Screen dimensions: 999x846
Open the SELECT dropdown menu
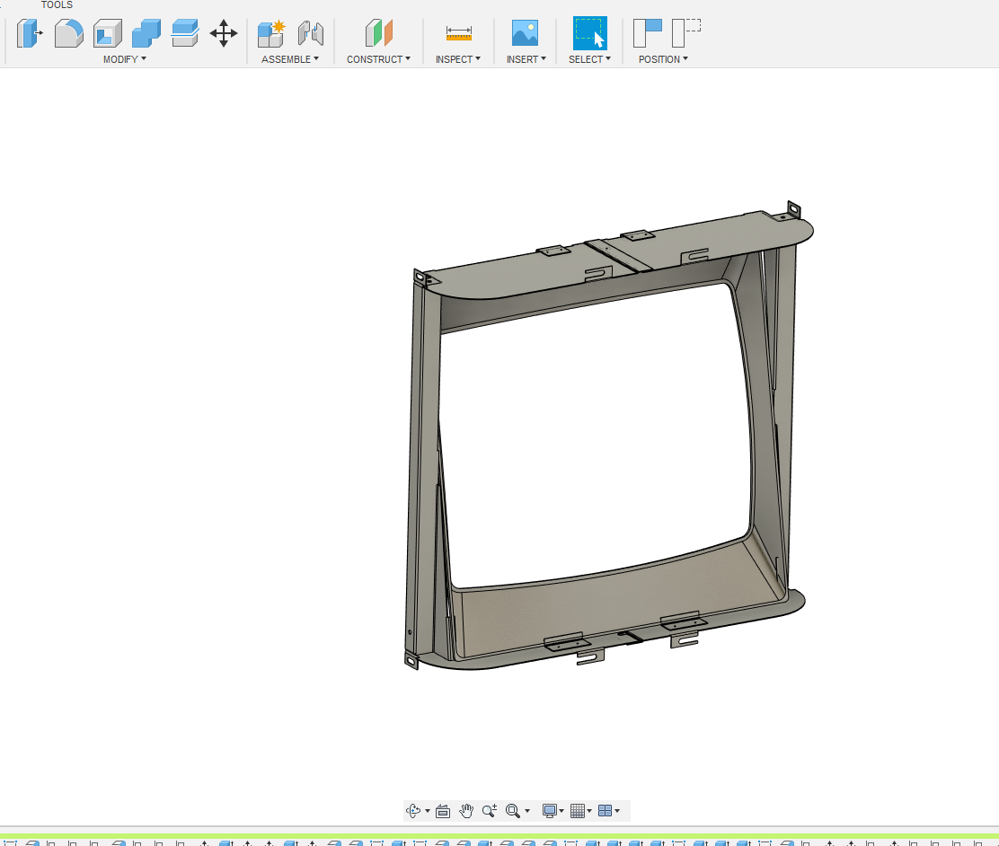coord(590,59)
